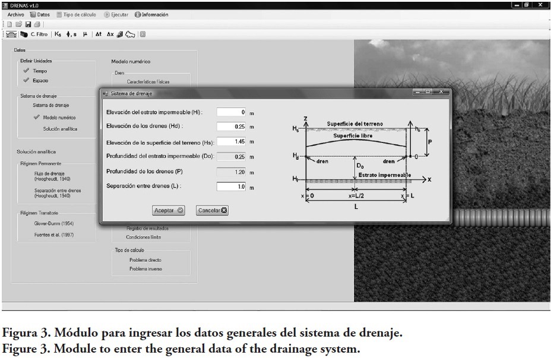This screenshot has height=358, width=554.
Task: Open the Información menu
Action: point(151,15)
